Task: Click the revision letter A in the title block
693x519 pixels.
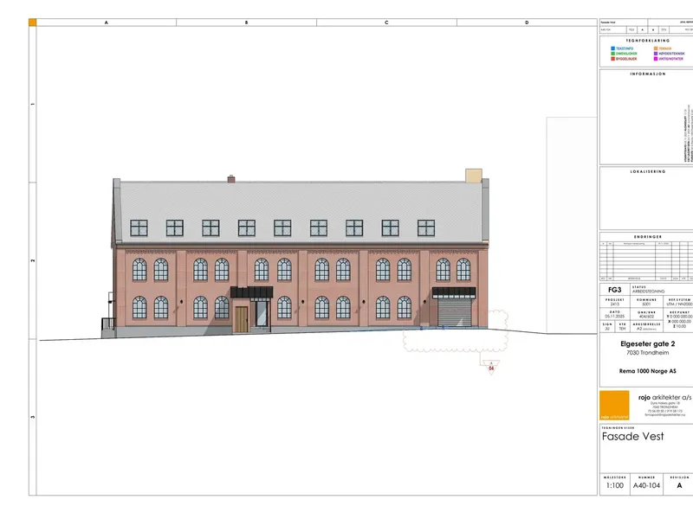Action: [x=679, y=485]
